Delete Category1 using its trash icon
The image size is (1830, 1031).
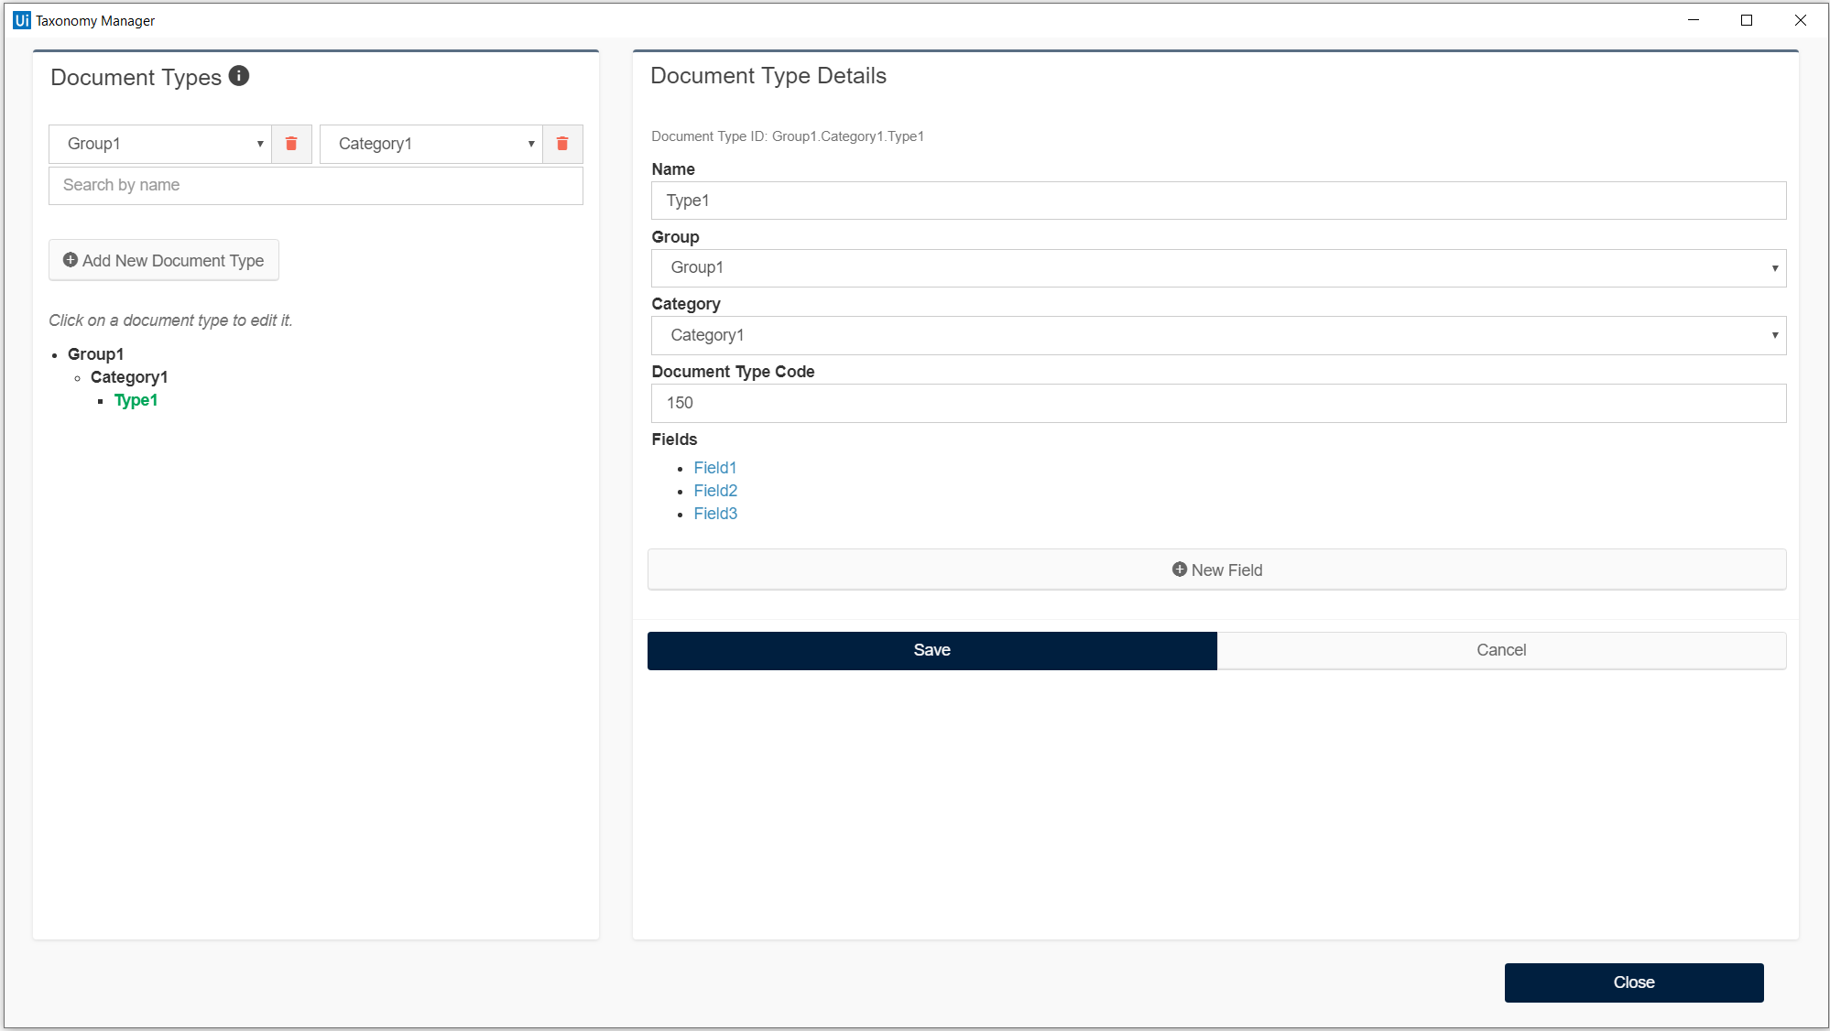coord(562,144)
